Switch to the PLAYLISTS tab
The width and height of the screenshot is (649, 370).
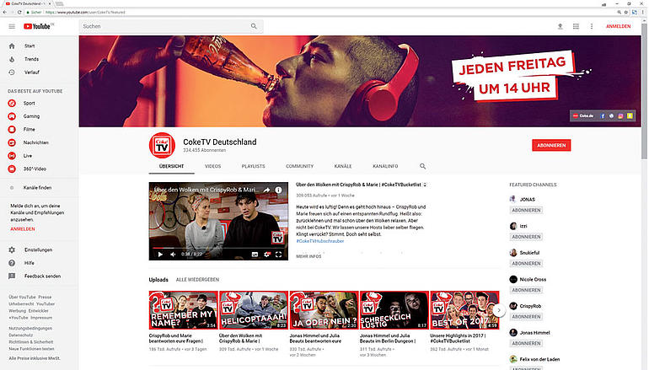(254, 166)
